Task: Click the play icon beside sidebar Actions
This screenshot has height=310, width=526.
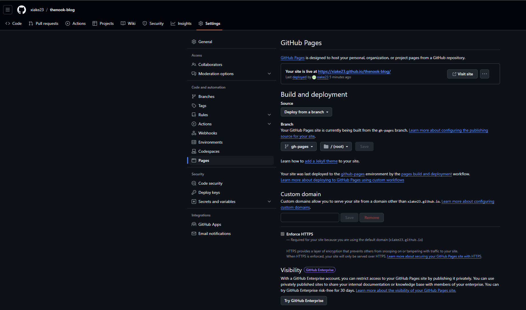Action: 194,124
